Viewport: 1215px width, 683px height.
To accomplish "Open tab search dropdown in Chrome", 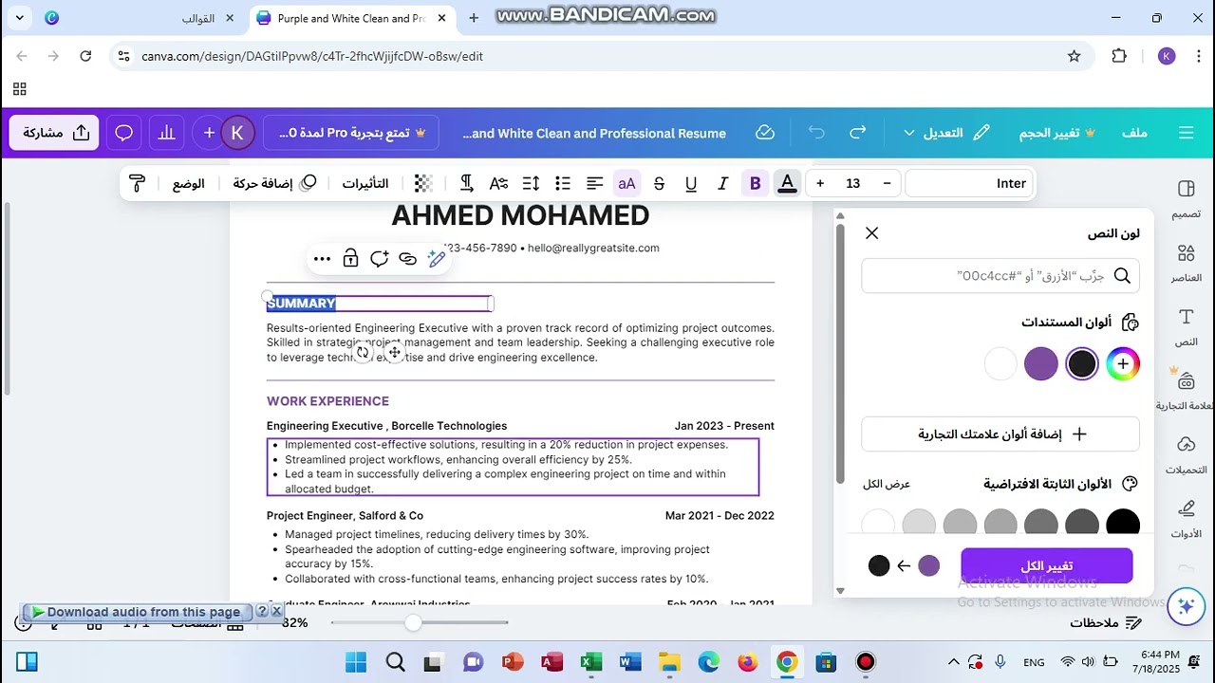I will pos(21,17).
